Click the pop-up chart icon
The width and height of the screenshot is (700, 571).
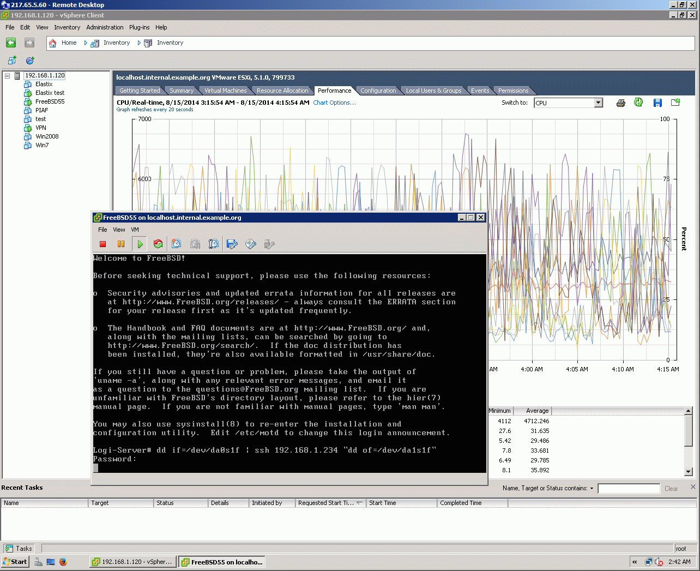[x=675, y=103]
